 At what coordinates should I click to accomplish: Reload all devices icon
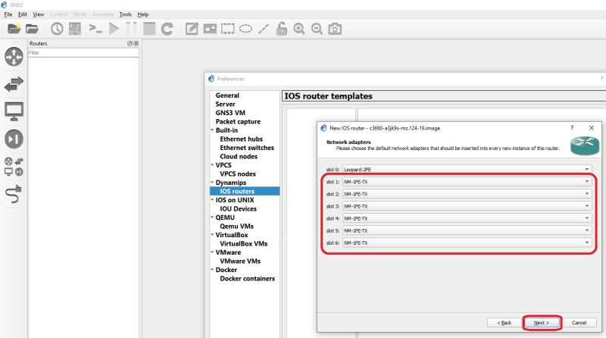coord(167,29)
